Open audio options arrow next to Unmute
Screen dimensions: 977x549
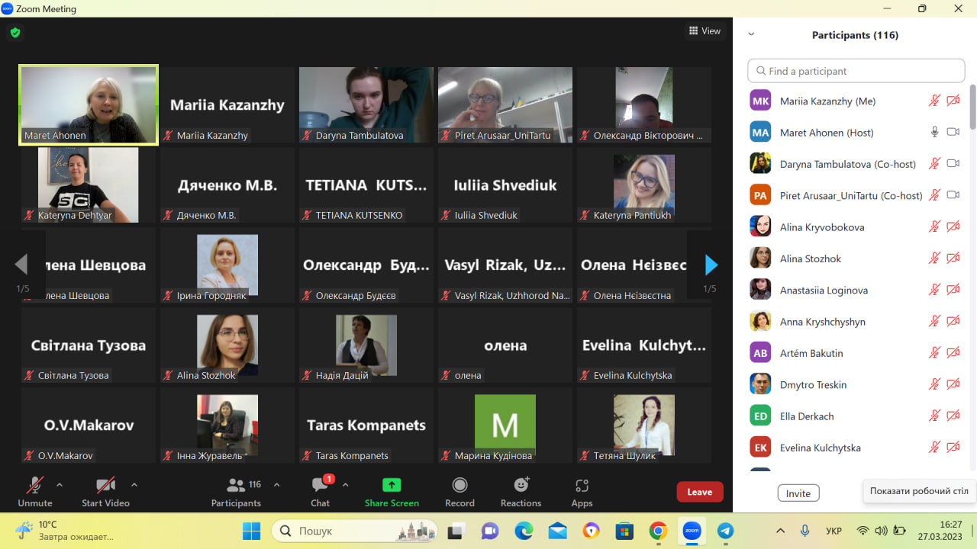pyautogui.click(x=60, y=484)
